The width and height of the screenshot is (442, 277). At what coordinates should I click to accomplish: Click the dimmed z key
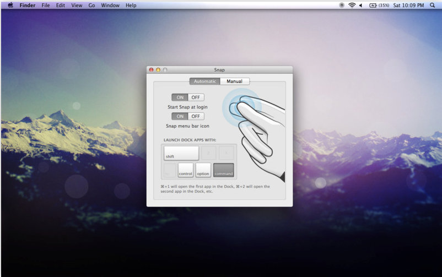(208, 153)
